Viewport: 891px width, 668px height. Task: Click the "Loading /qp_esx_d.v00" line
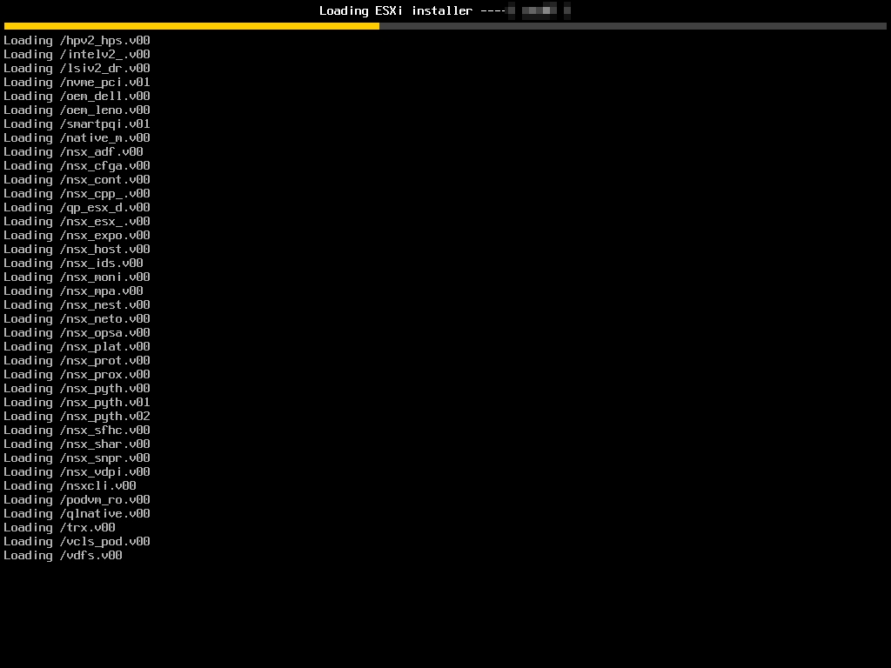point(77,207)
